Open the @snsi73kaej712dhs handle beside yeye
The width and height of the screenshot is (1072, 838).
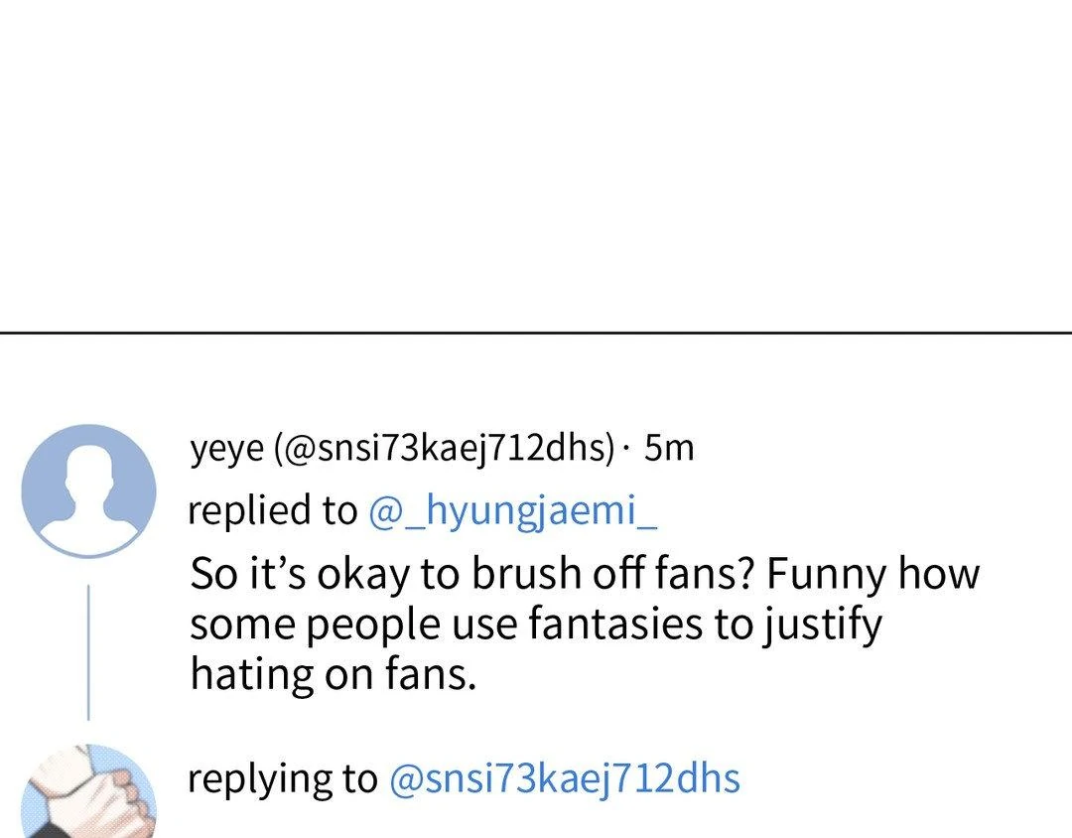pyautogui.click(x=445, y=449)
